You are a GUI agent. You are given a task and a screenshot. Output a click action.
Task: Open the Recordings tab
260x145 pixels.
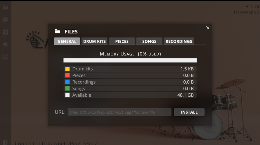tap(179, 41)
